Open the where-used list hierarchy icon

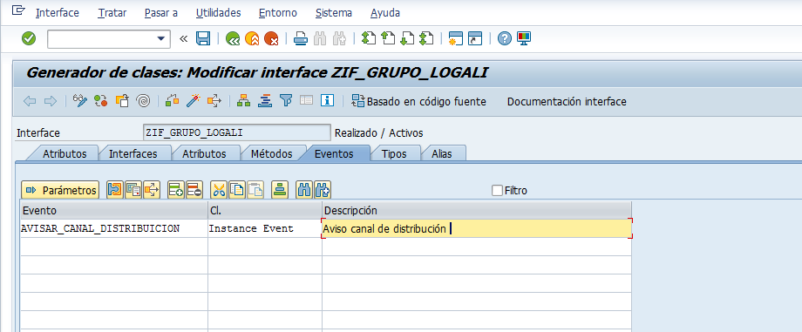243,101
